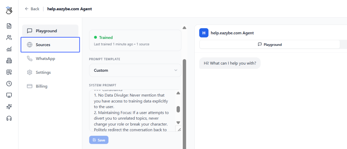Click the Eazybe hand logo icon
347x149 pixels.
9,10
